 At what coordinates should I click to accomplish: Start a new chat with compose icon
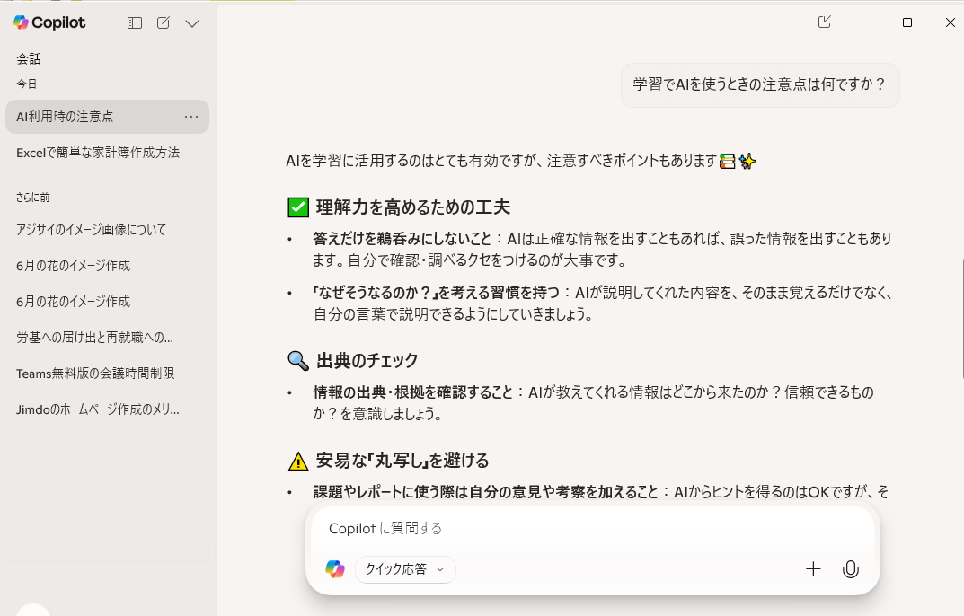point(163,23)
